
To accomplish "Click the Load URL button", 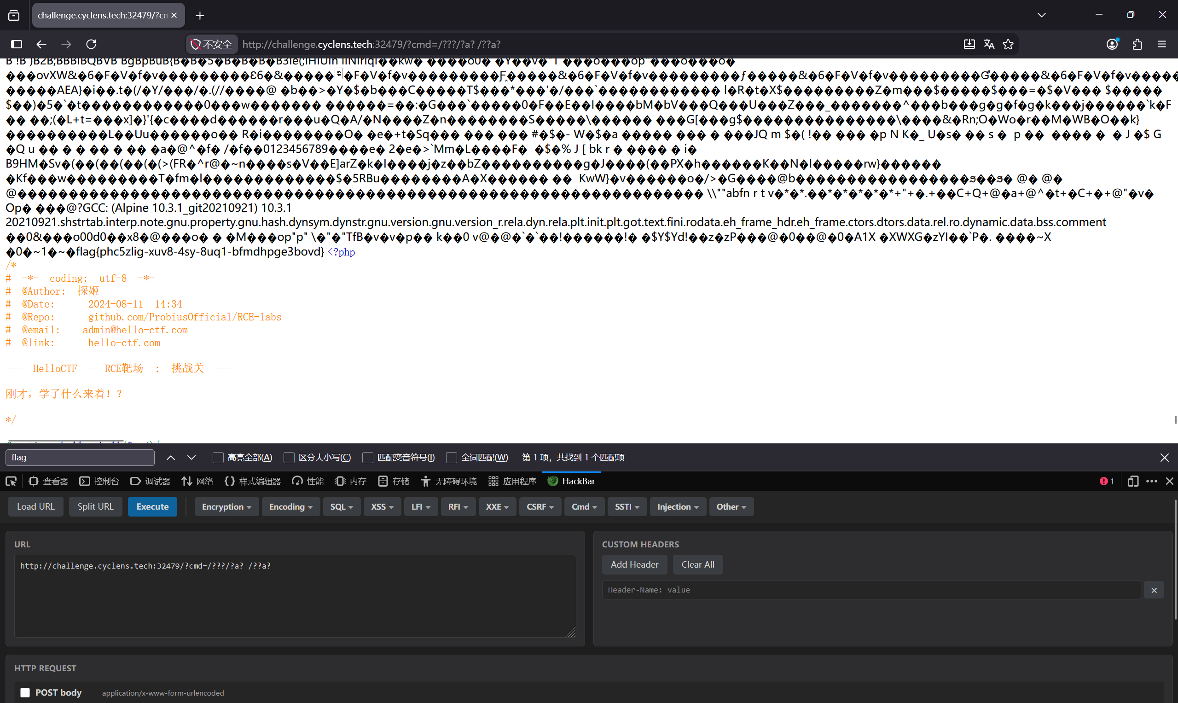I will tap(36, 507).
